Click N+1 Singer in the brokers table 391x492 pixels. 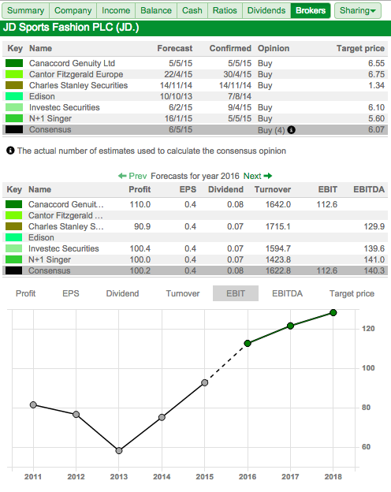pyautogui.click(x=50, y=118)
